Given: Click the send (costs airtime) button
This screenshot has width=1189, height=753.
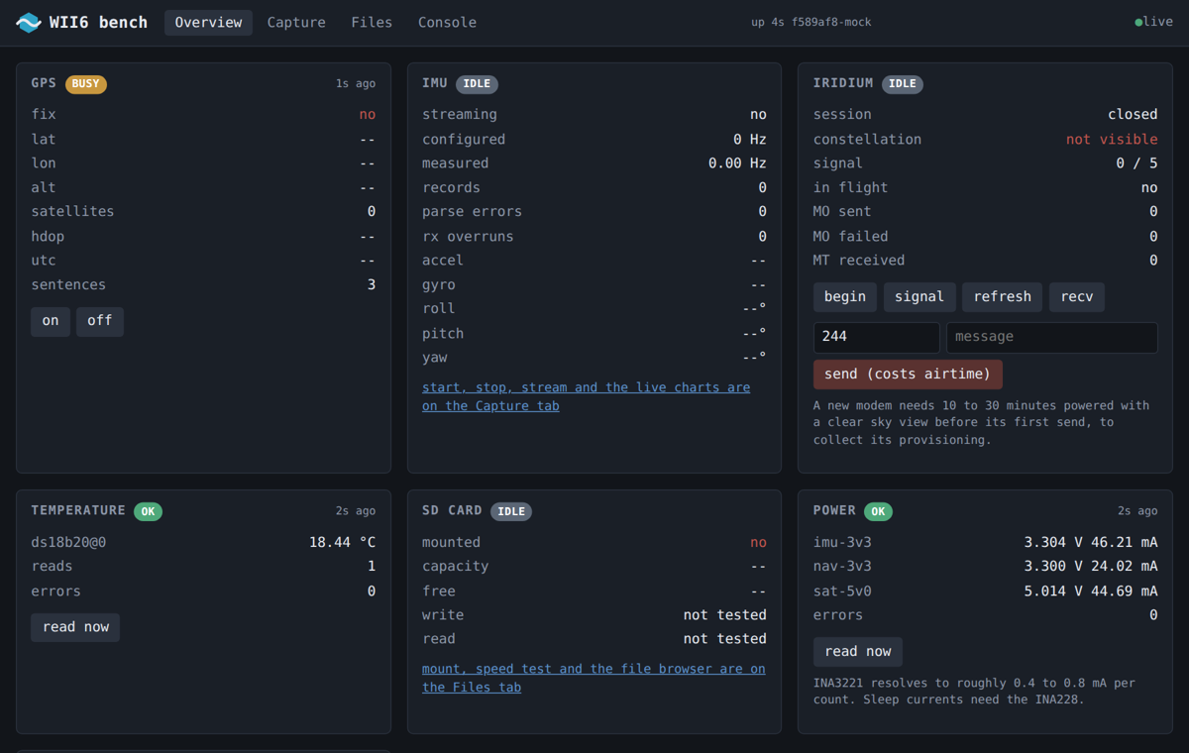Looking at the screenshot, I should tap(908, 375).
